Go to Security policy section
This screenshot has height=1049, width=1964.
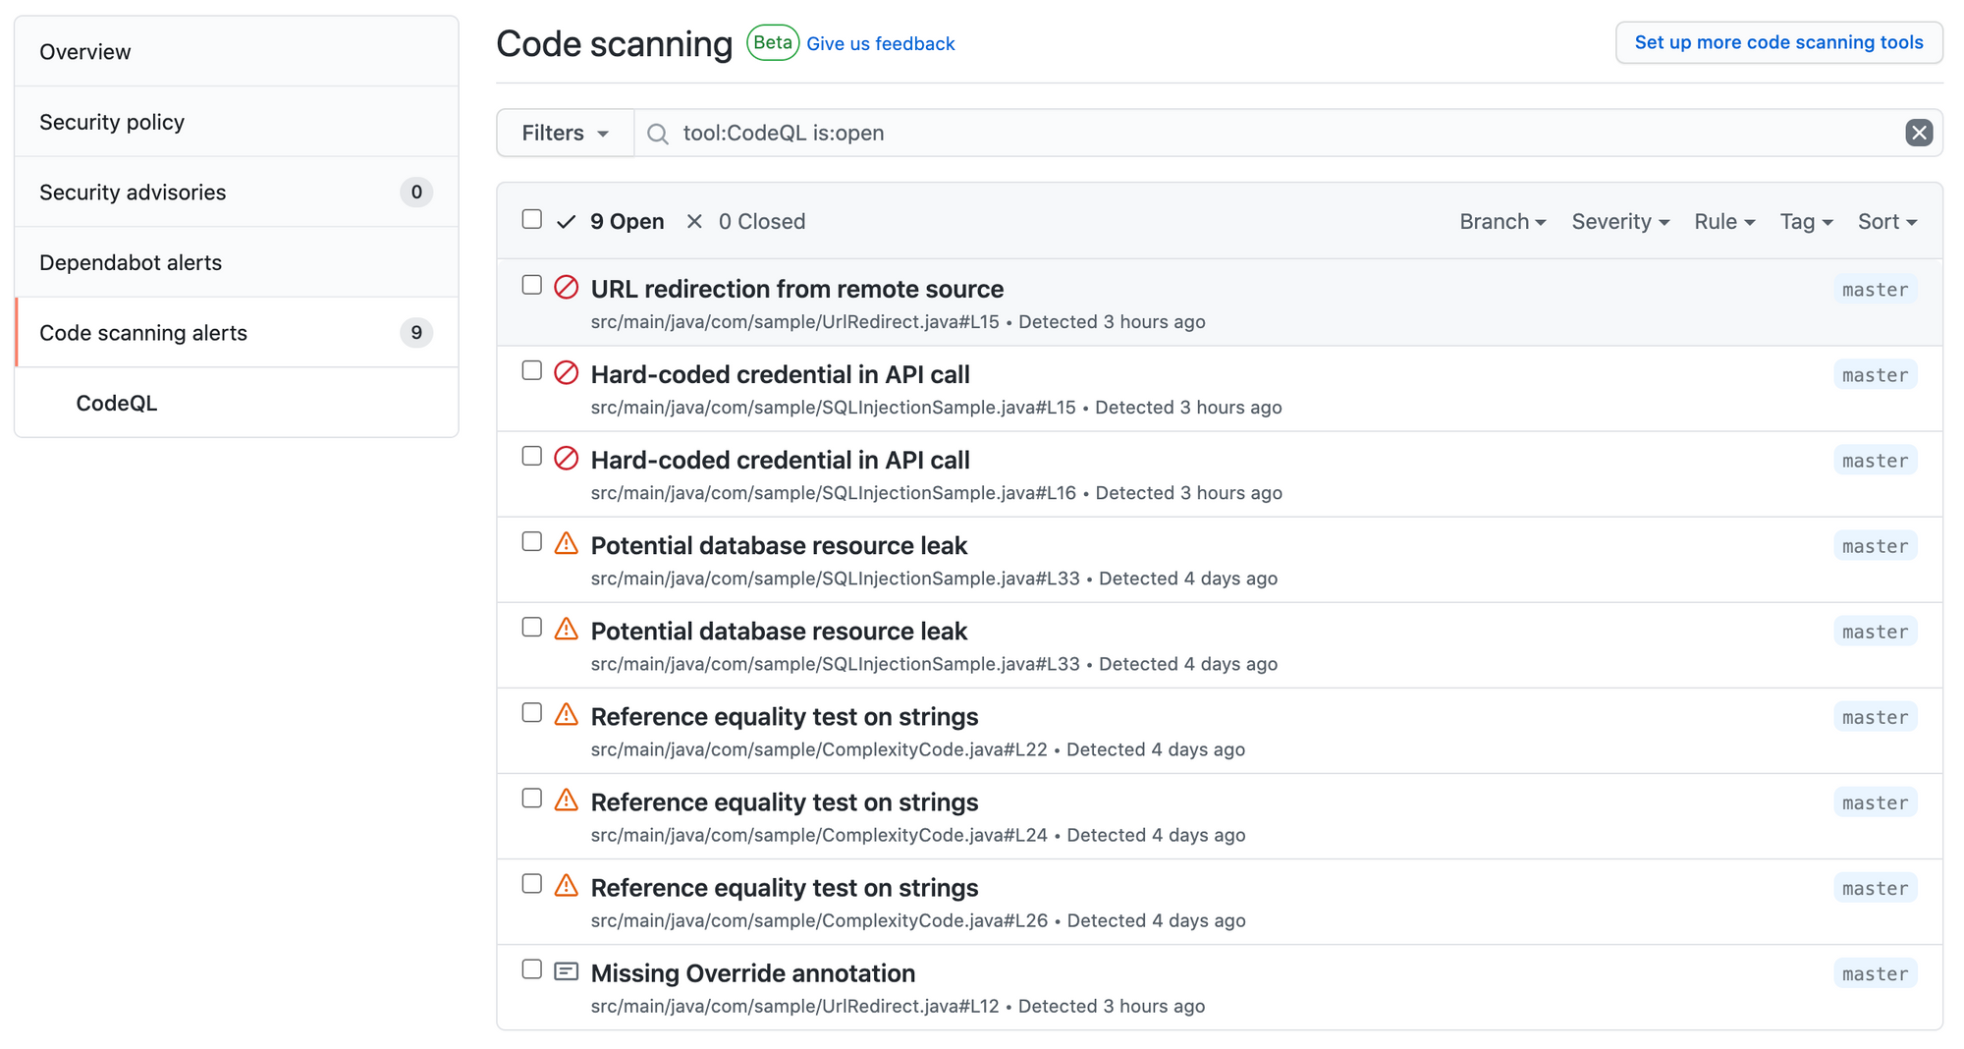pyautogui.click(x=112, y=122)
